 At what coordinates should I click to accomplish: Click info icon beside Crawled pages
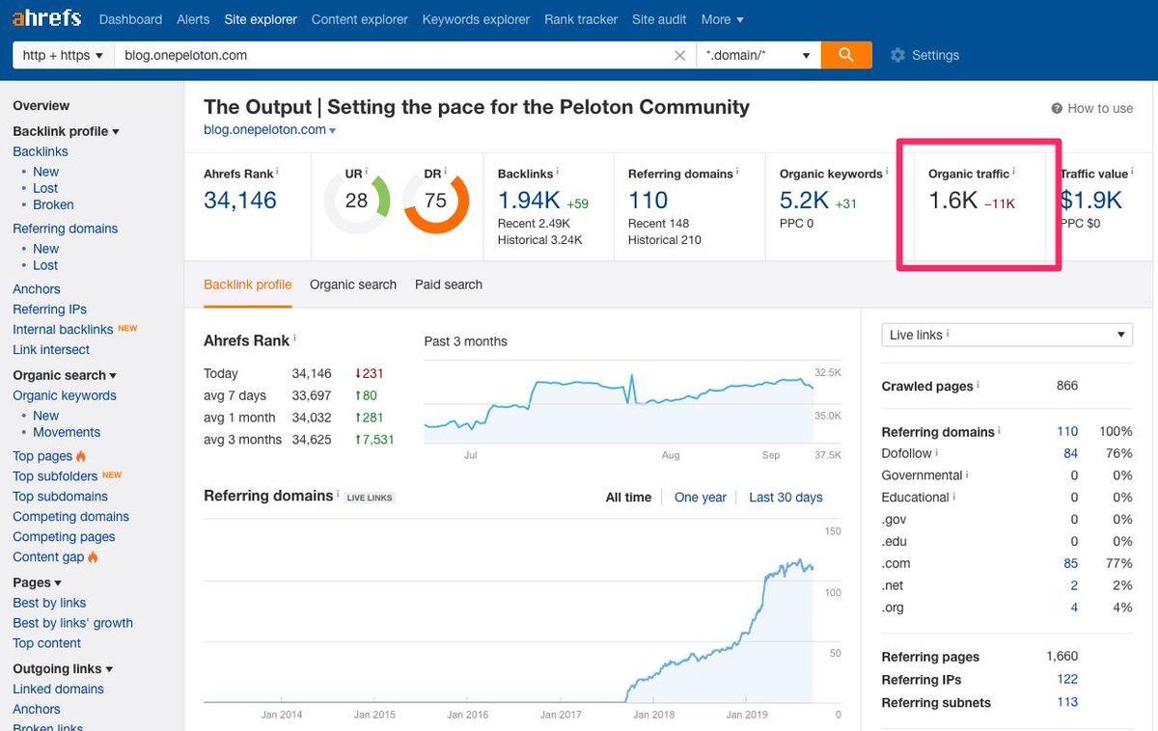[979, 384]
